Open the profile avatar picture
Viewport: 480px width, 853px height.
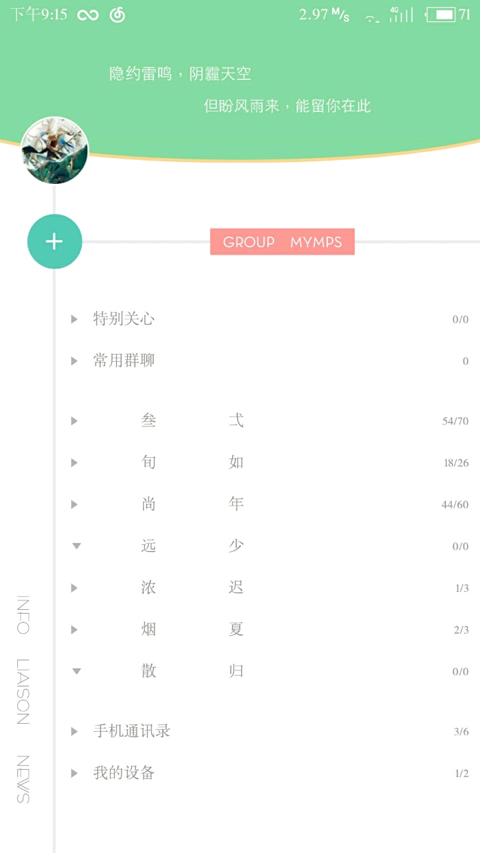tap(55, 151)
